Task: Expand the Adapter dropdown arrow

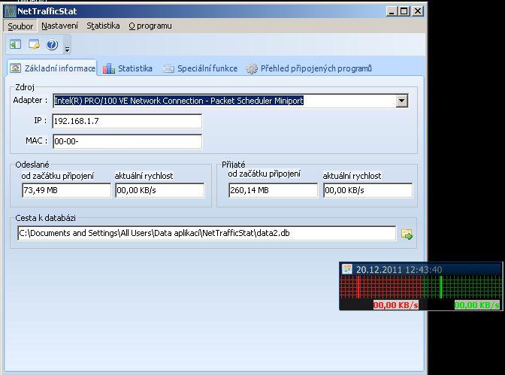Action: click(401, 101)
